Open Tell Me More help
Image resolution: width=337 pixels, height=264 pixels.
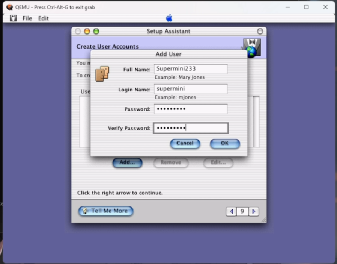pyautogui.click(x=106, y=211)
